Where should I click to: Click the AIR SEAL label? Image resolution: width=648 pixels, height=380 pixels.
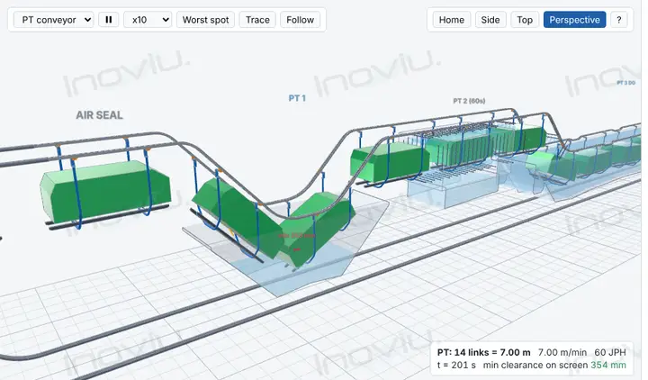pos(99,115)
